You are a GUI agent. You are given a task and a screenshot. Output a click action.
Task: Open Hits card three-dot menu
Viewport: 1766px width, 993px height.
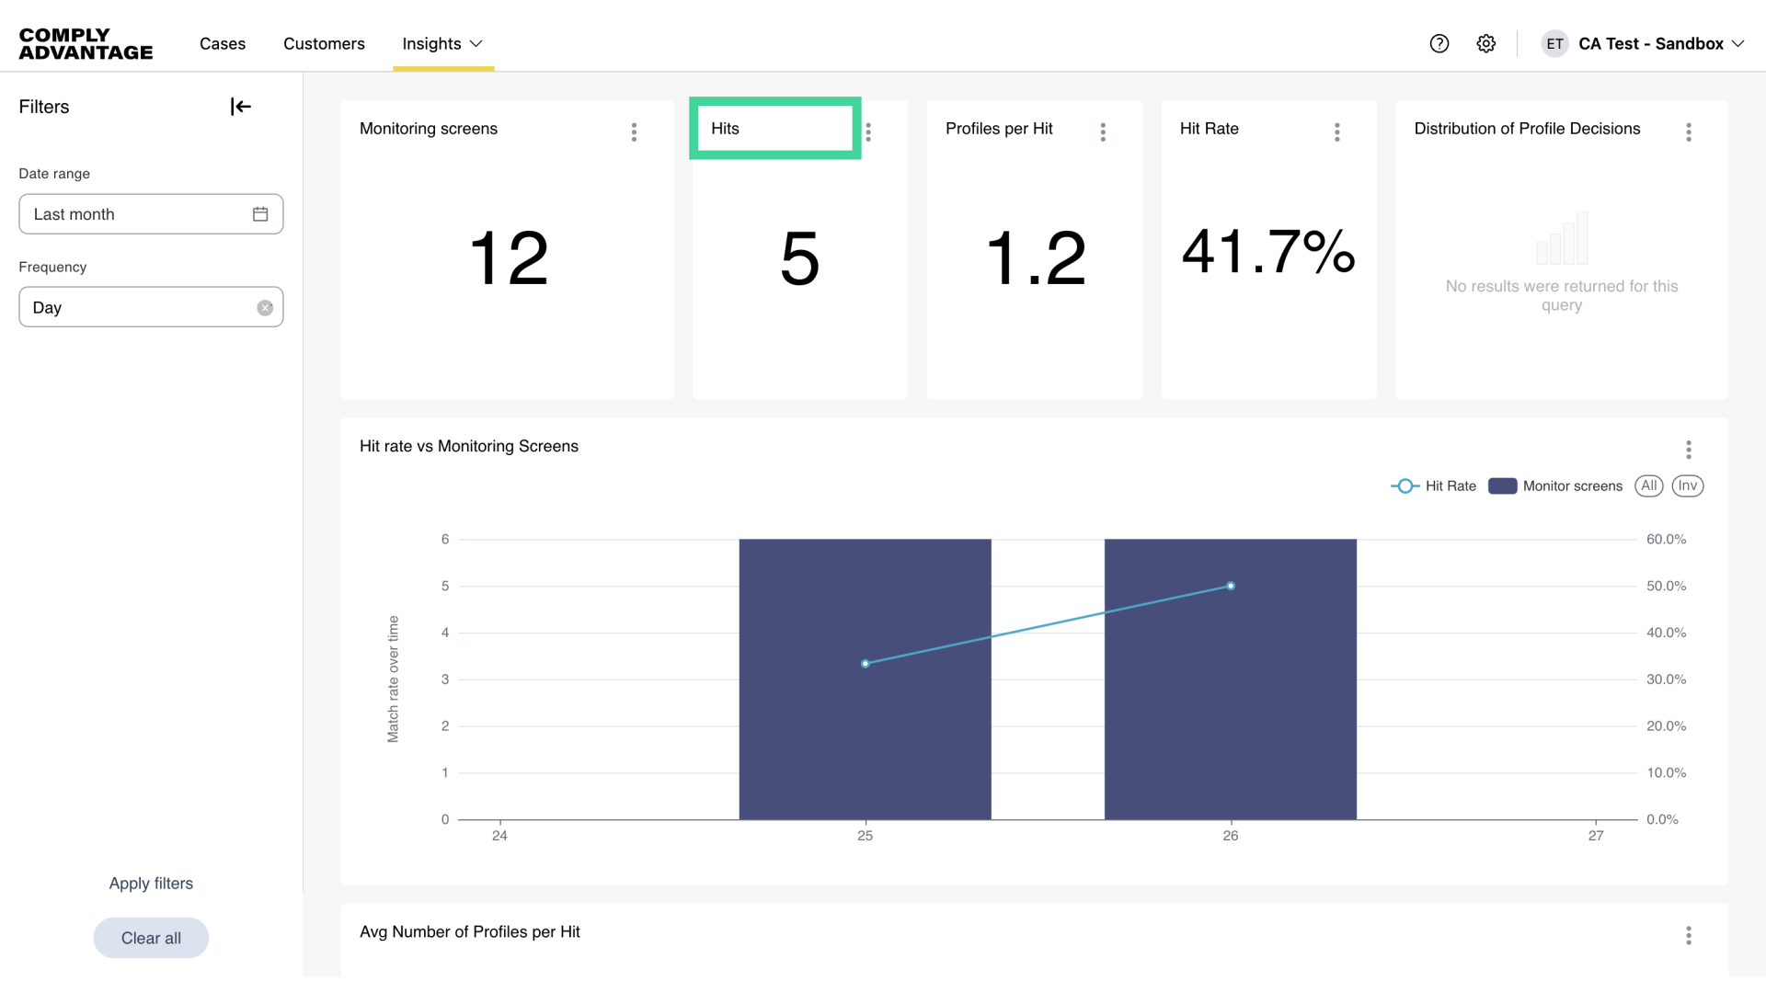click(868, 131)
